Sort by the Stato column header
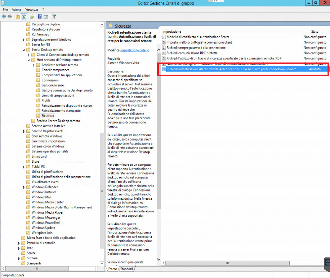This screenshot has height=278, width=330. (x=315, y=31)
